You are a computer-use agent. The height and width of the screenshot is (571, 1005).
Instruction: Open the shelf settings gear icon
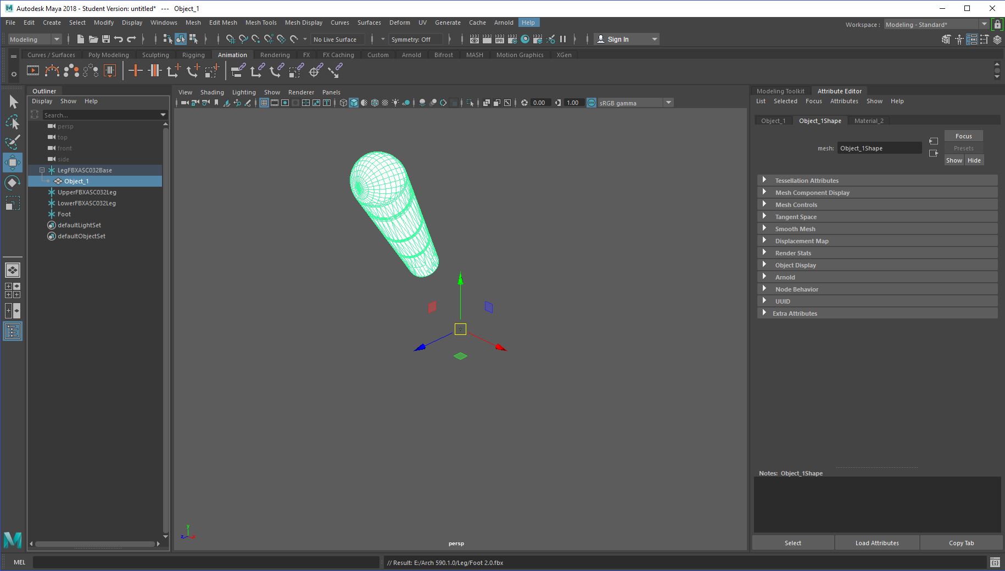[x=14, y=74]
